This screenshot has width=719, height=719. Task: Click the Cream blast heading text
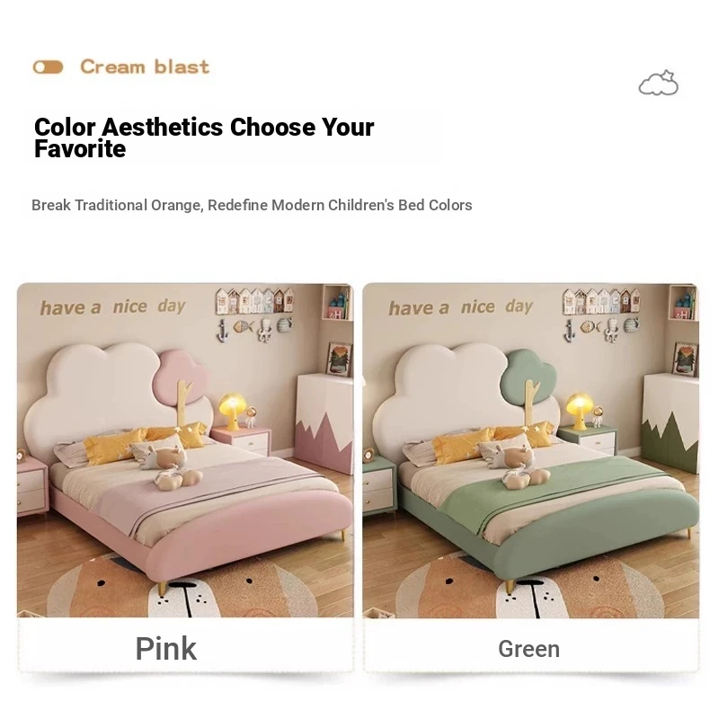(x=145, y=67)
